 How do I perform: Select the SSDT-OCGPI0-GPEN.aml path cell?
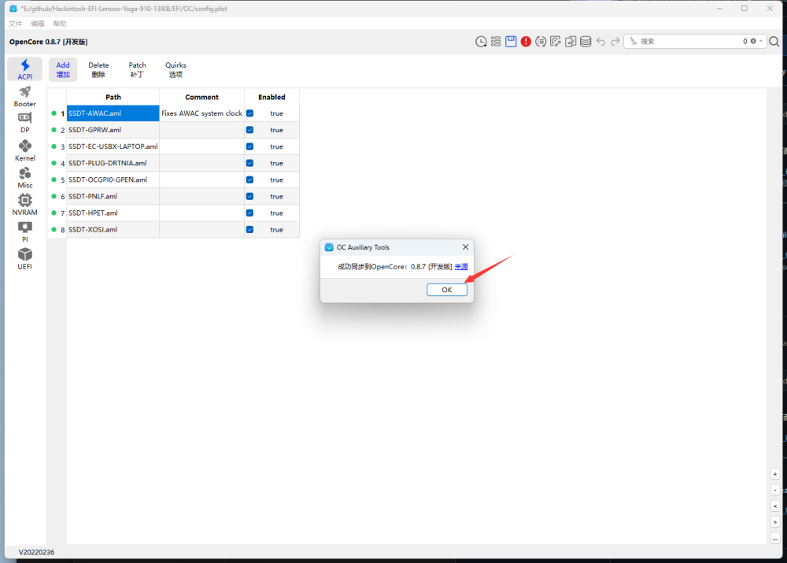tap(113, 180)
